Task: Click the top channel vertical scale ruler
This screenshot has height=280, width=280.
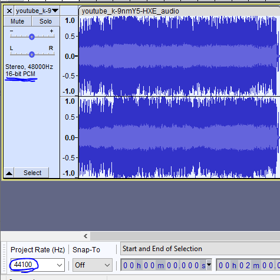Action: (69, 56)
